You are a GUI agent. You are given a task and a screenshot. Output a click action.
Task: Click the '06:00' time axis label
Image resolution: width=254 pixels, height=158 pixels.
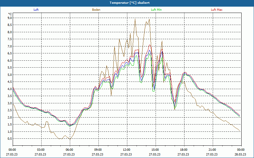[69, 150]
